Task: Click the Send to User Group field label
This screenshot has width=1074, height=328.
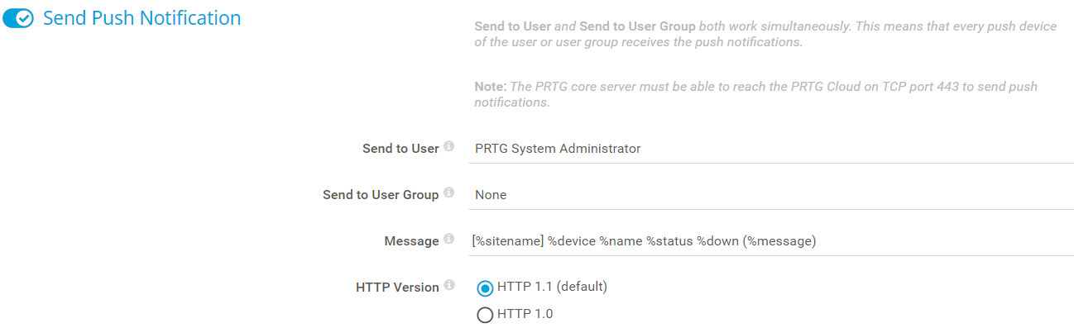Action: point(381,195)
